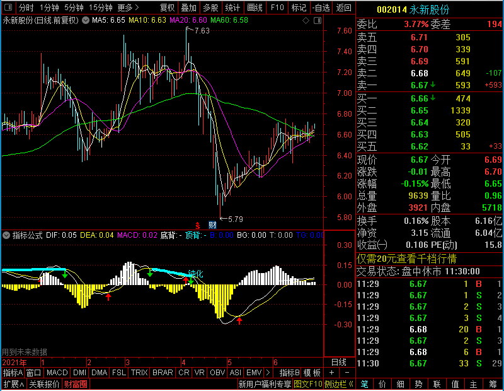Viewport: 504px width, 391px height.
Task: Click month 4 marker on timeline
Action: [183, 363]
